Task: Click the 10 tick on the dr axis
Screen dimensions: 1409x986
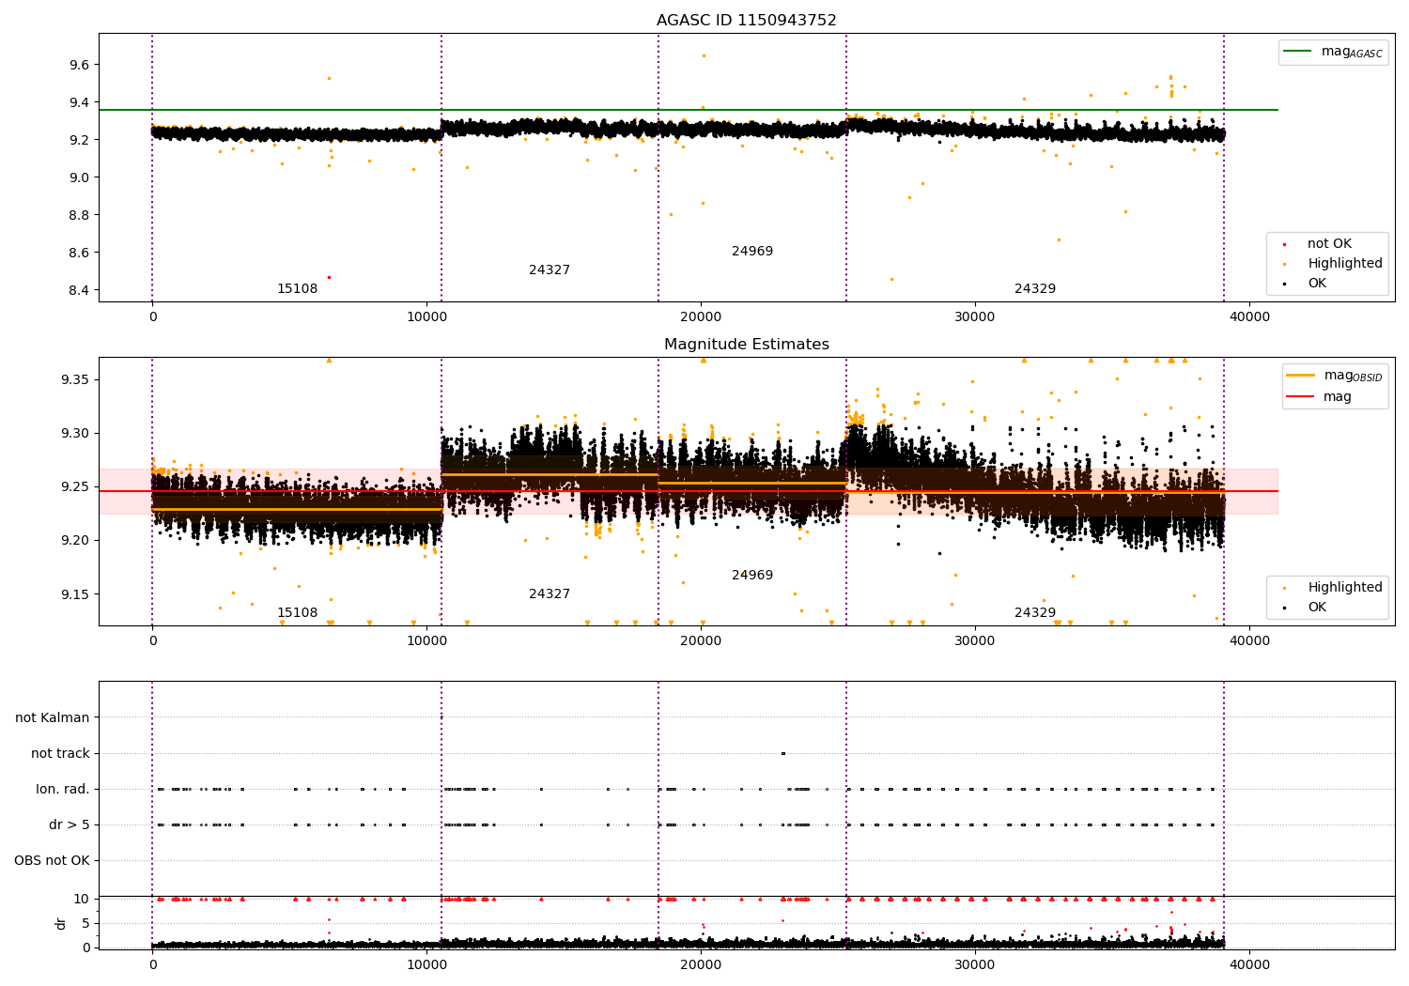Action: [x=82, y=899]
